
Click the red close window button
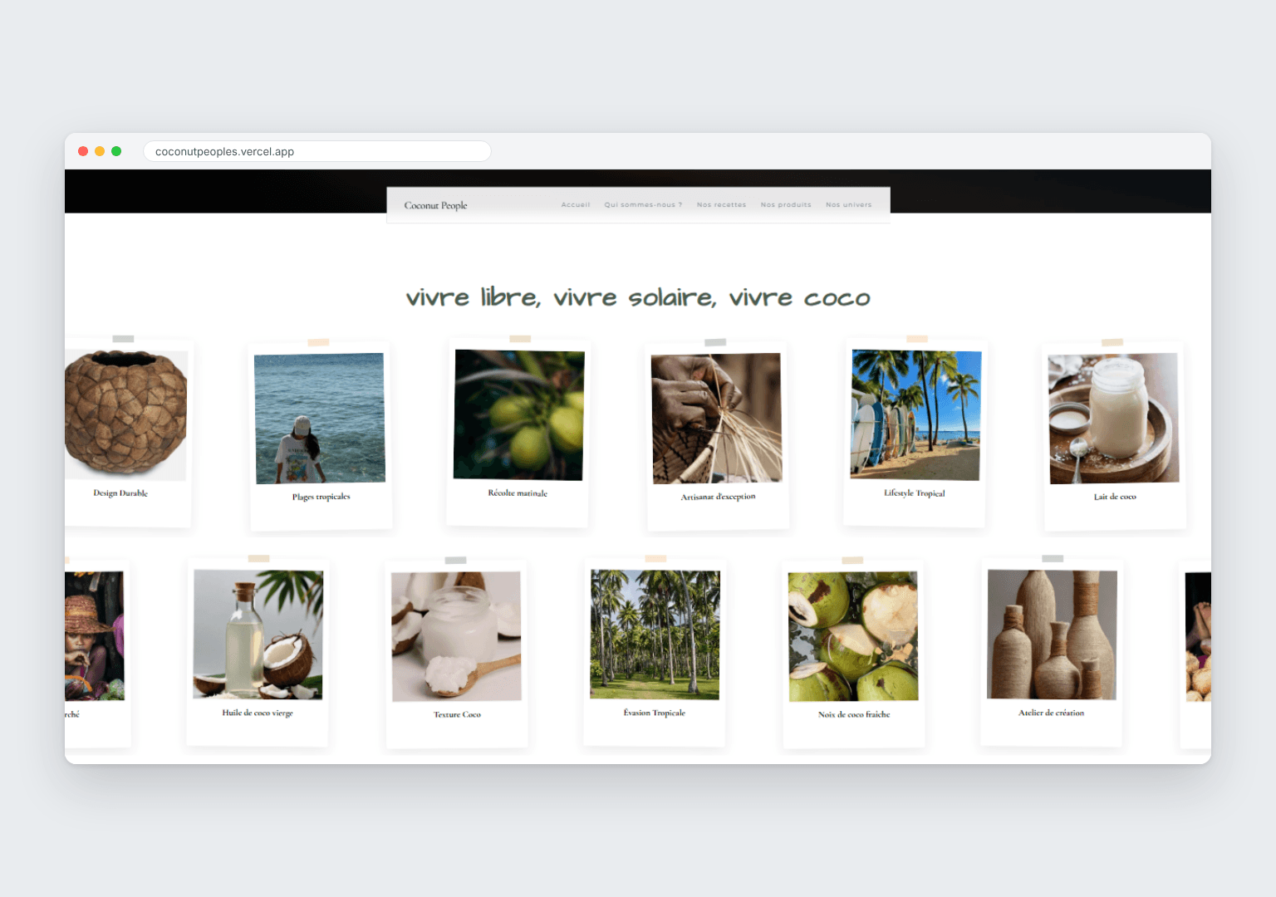(83, 151)
